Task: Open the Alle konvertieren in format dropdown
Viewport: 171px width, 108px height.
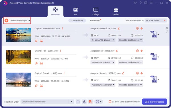Action: coord(156,20)
